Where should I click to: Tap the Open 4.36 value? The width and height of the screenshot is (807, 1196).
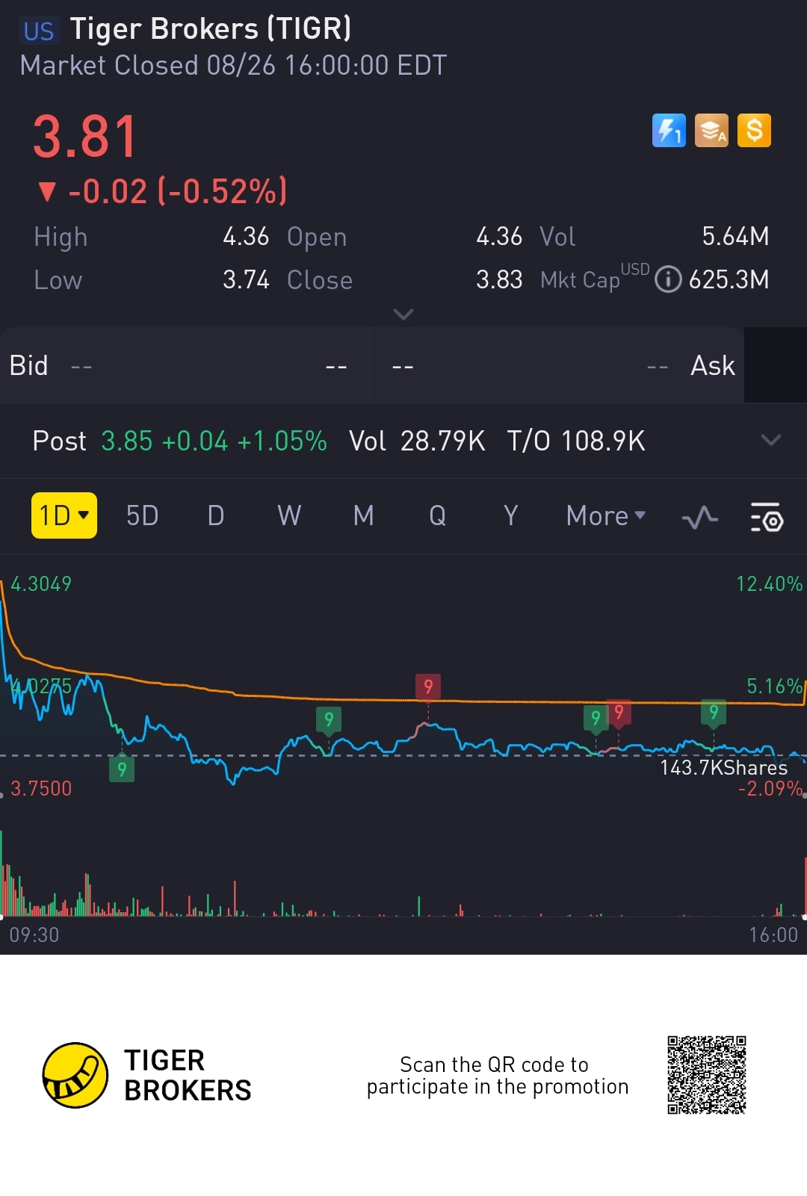499,236
